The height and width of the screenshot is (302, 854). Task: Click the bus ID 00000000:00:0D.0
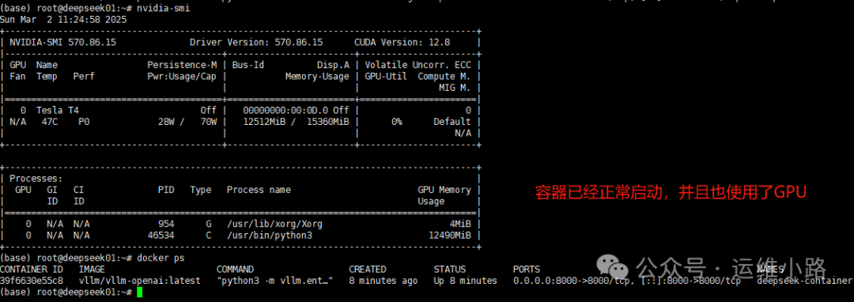[x=285, y=111]
